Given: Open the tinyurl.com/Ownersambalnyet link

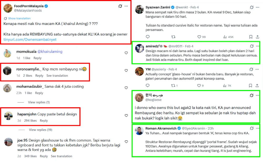Looking at the screenshot, I should pos(30,40).
